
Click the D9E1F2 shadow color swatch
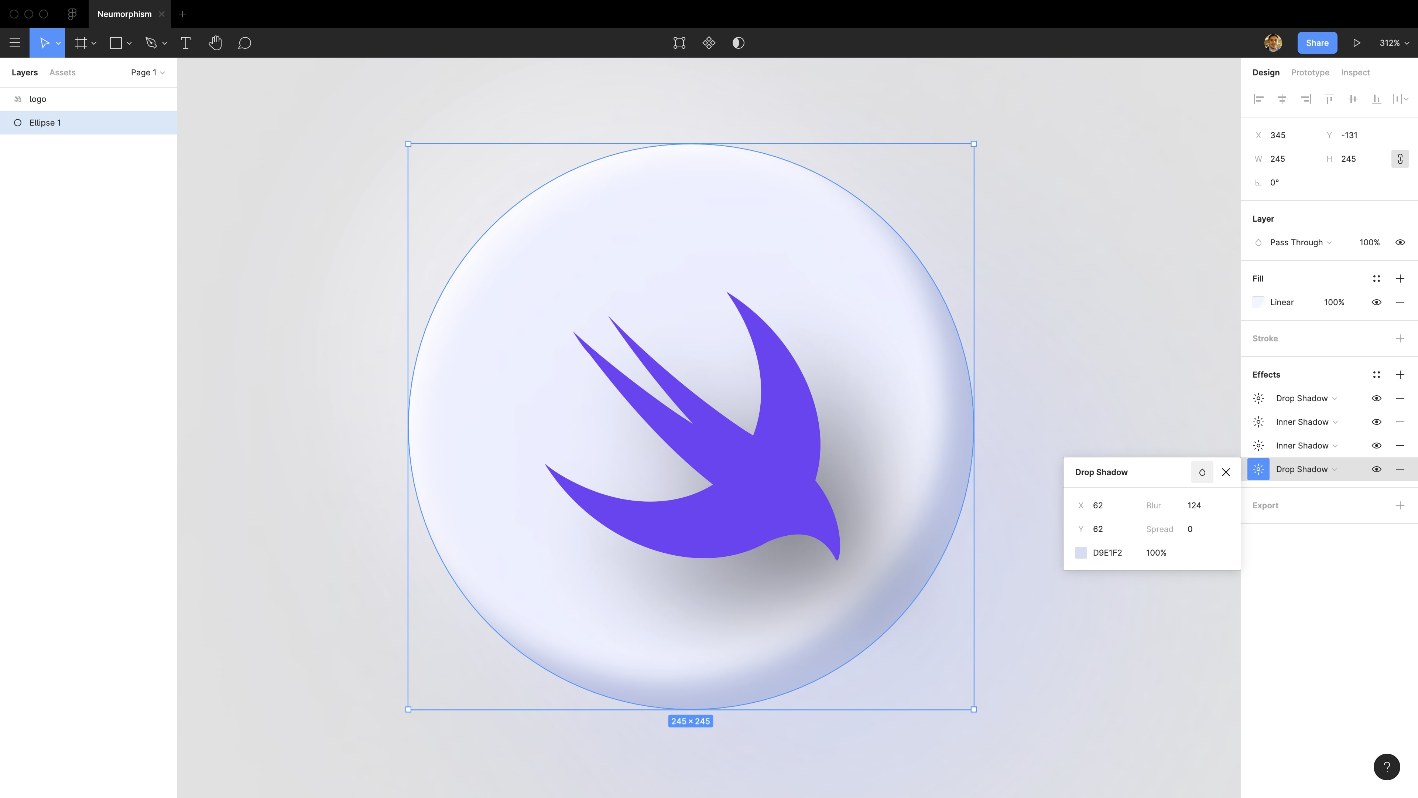[1080, 552]
